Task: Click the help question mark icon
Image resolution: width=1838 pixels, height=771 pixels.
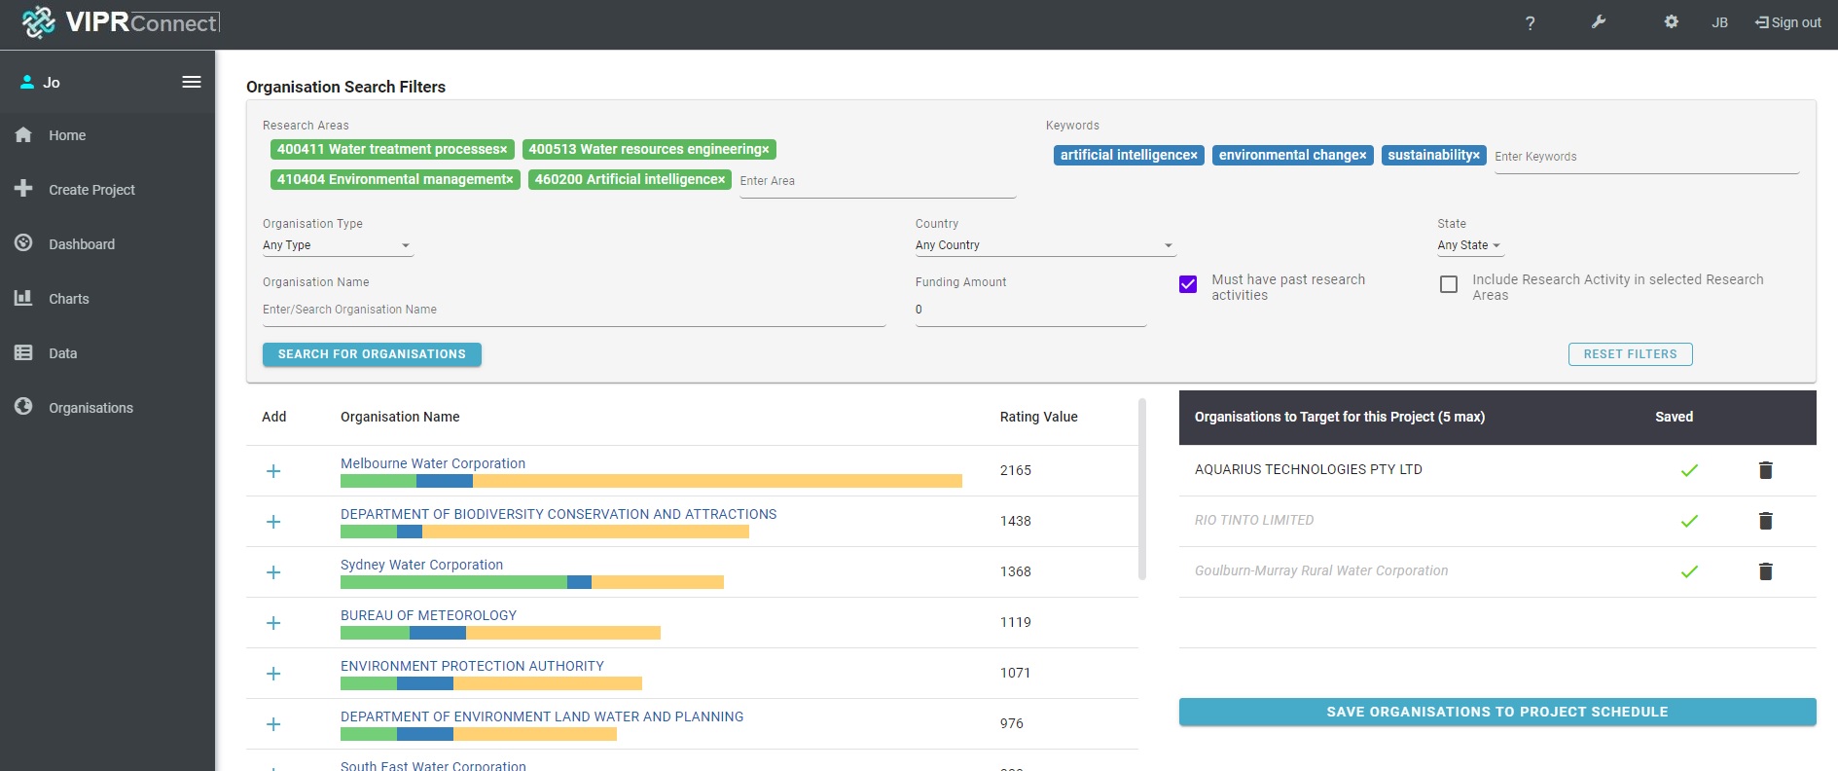Action: coord(1530,23)
